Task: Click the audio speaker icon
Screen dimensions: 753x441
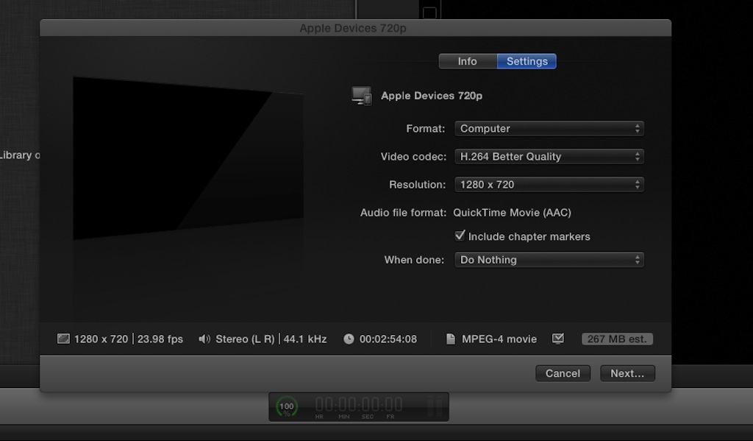Action: [204, 339]
